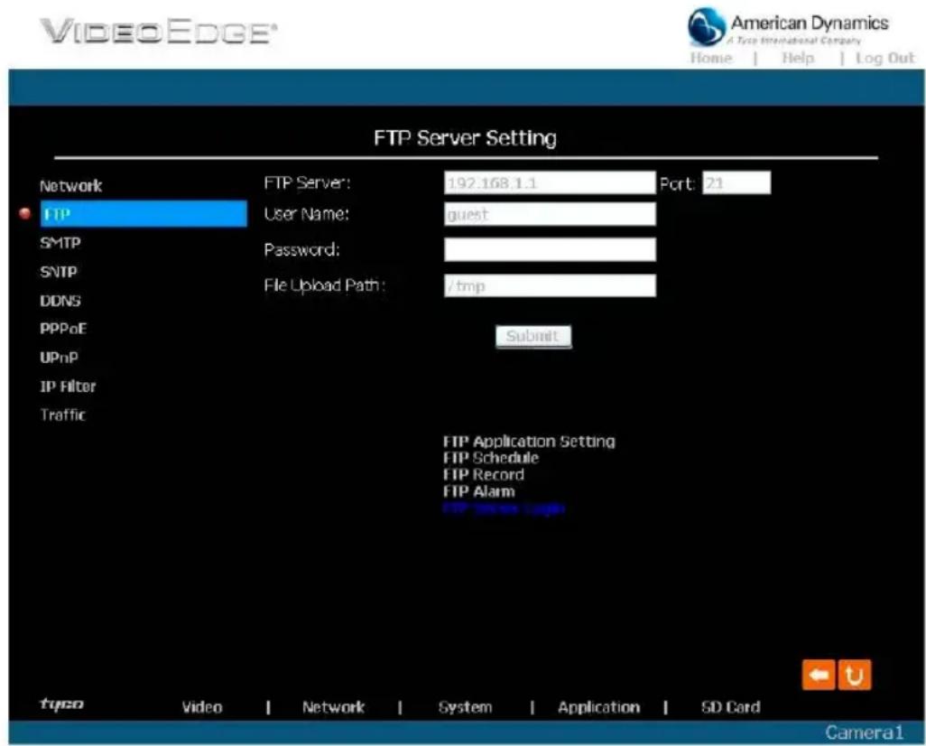Click the blue link below FTP Alarm
This screenshot has width=926, height=746.
[x=504, y=508]
